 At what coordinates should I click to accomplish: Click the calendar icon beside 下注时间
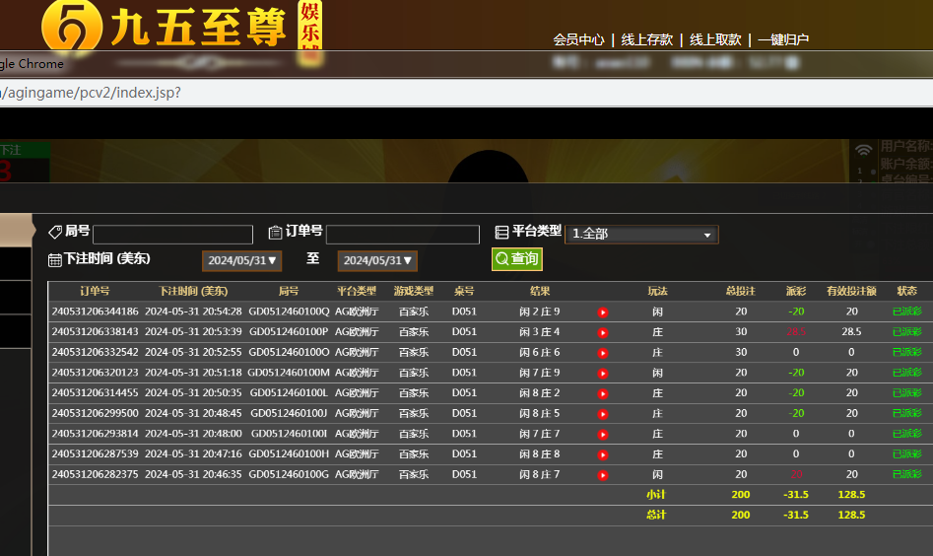[x=55, y=260]
